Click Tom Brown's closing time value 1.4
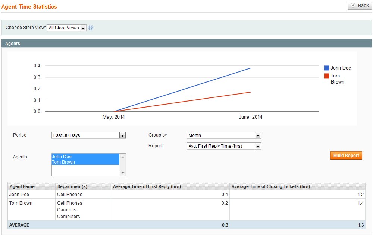373x237 pixels. click(360, 203)
